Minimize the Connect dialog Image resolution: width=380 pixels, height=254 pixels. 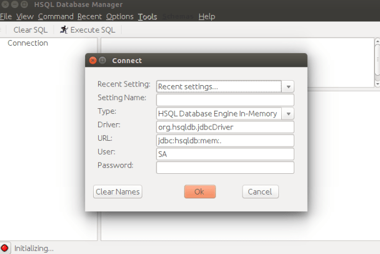tap(102, 61)
